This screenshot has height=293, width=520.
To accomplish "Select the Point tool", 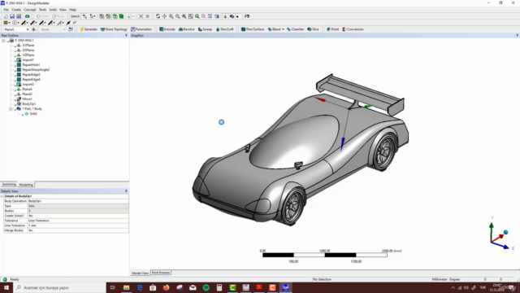I will [x=332, y=29].
